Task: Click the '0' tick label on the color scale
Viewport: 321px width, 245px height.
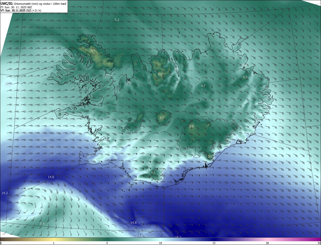Action: point(1,243)
